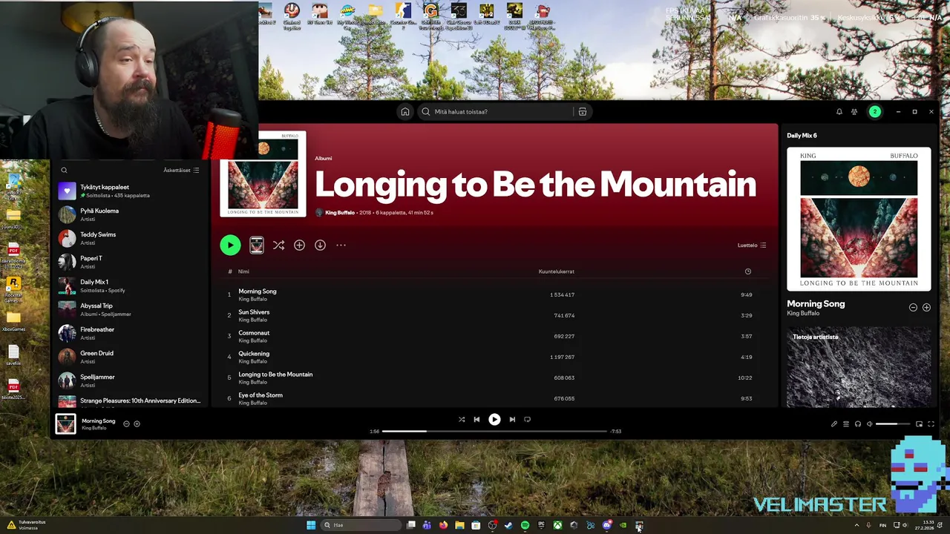The height and width of the screenshot is (534, 950).
Task: Download the album with the arrow icon
Action: [x=320, y=245]
